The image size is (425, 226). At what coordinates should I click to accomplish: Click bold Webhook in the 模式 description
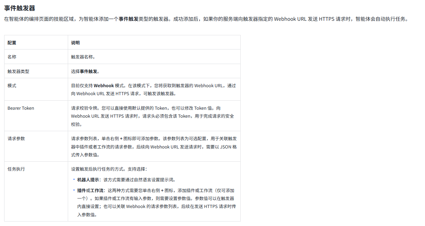[x=104, y=85]
